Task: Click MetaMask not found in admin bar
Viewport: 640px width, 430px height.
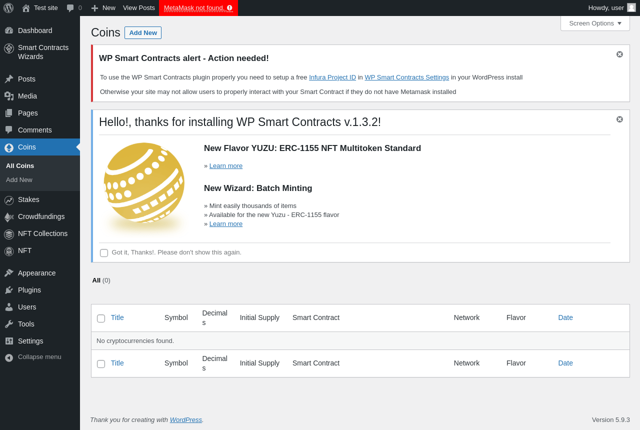Action: pyautogui.click(x=198, y=8)
